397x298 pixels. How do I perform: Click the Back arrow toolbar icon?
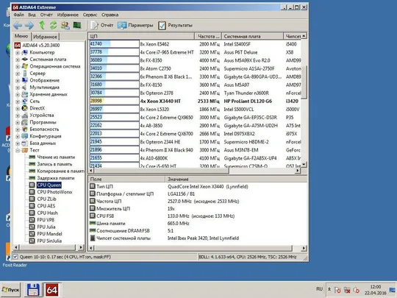[x=18, y=25]
